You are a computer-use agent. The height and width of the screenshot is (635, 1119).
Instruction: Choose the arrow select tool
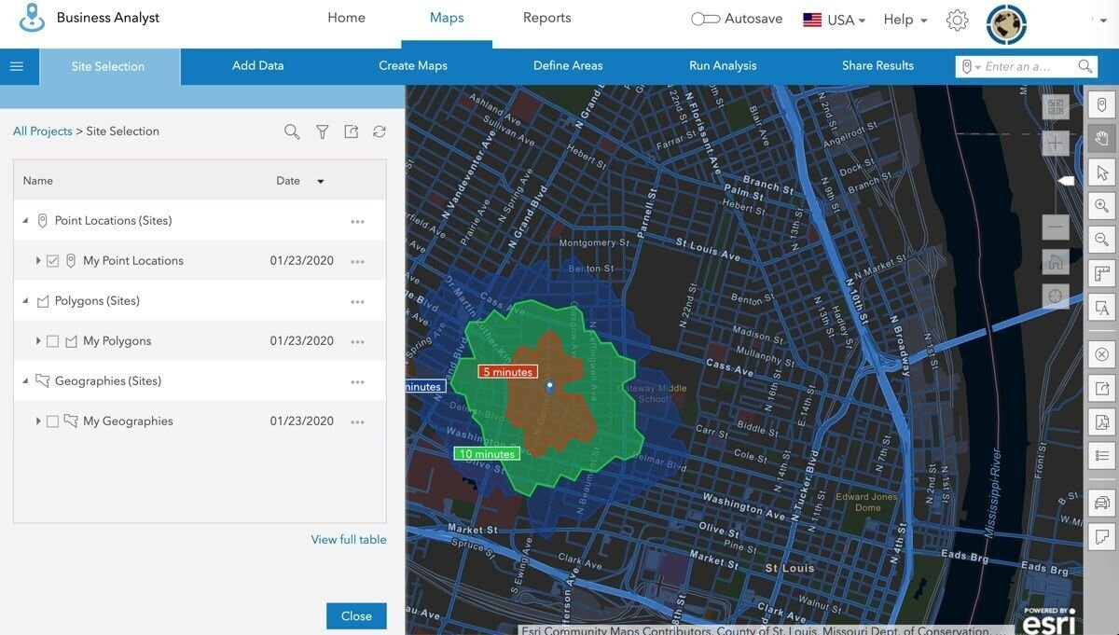[x=1101, y=173]
